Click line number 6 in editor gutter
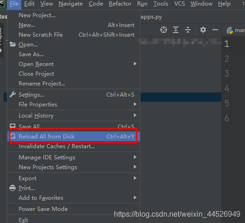The image size is (245, 223). 226,118
